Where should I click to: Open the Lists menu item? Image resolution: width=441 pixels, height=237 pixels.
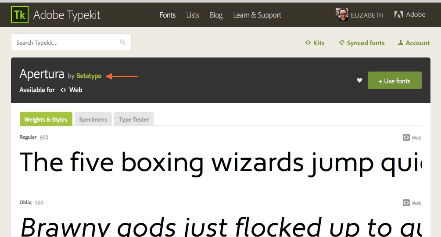(193, 15)
